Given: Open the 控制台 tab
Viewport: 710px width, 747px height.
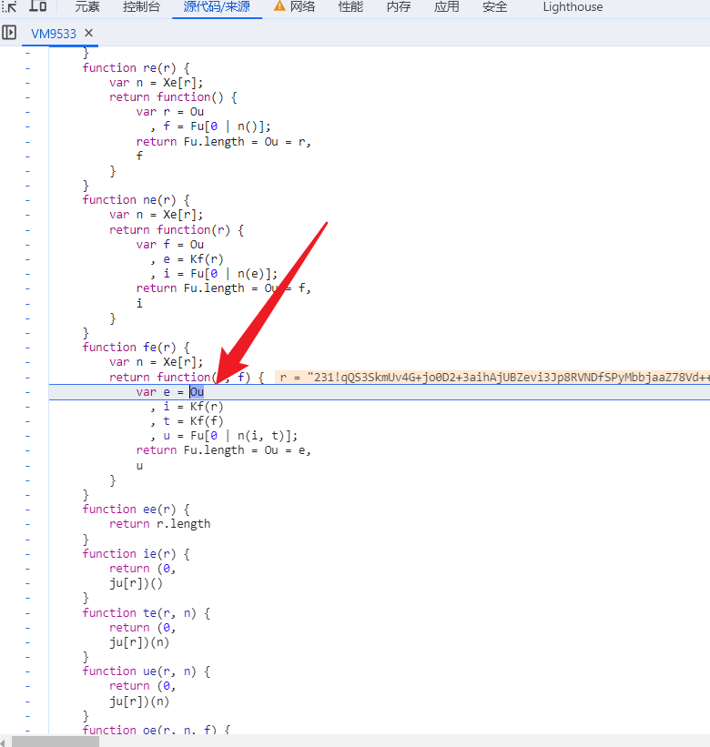Looking at the screenshot, I should [141, 6].
